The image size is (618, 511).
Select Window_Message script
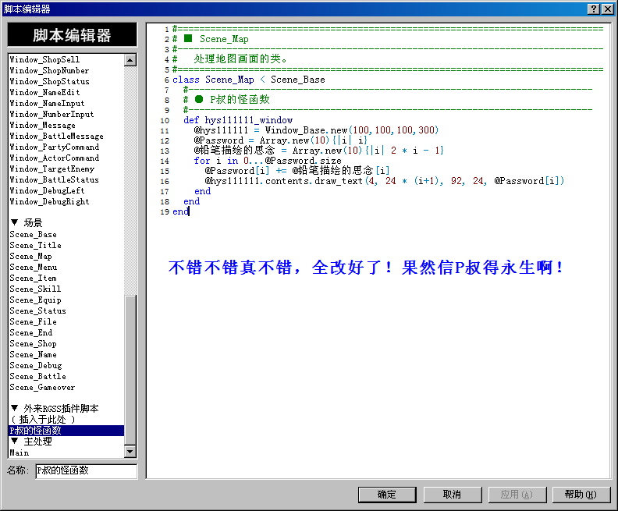pos(43,126)
